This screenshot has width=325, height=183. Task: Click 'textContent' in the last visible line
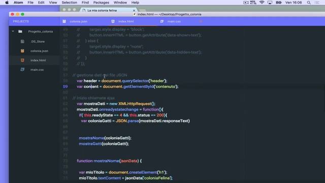click(110, 178)
